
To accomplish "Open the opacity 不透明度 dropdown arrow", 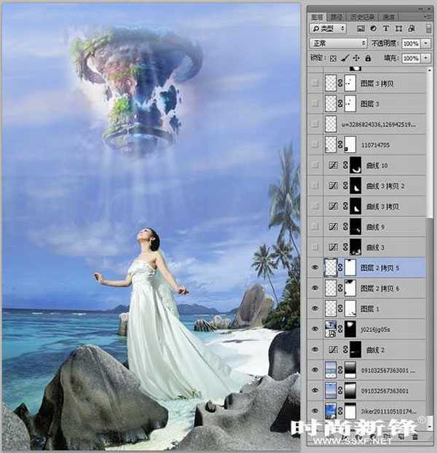I will [425, 43].
